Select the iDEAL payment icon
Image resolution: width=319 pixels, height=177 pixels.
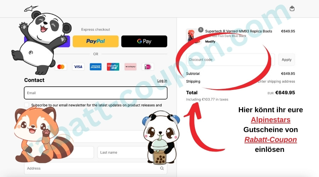coord(148,67)
